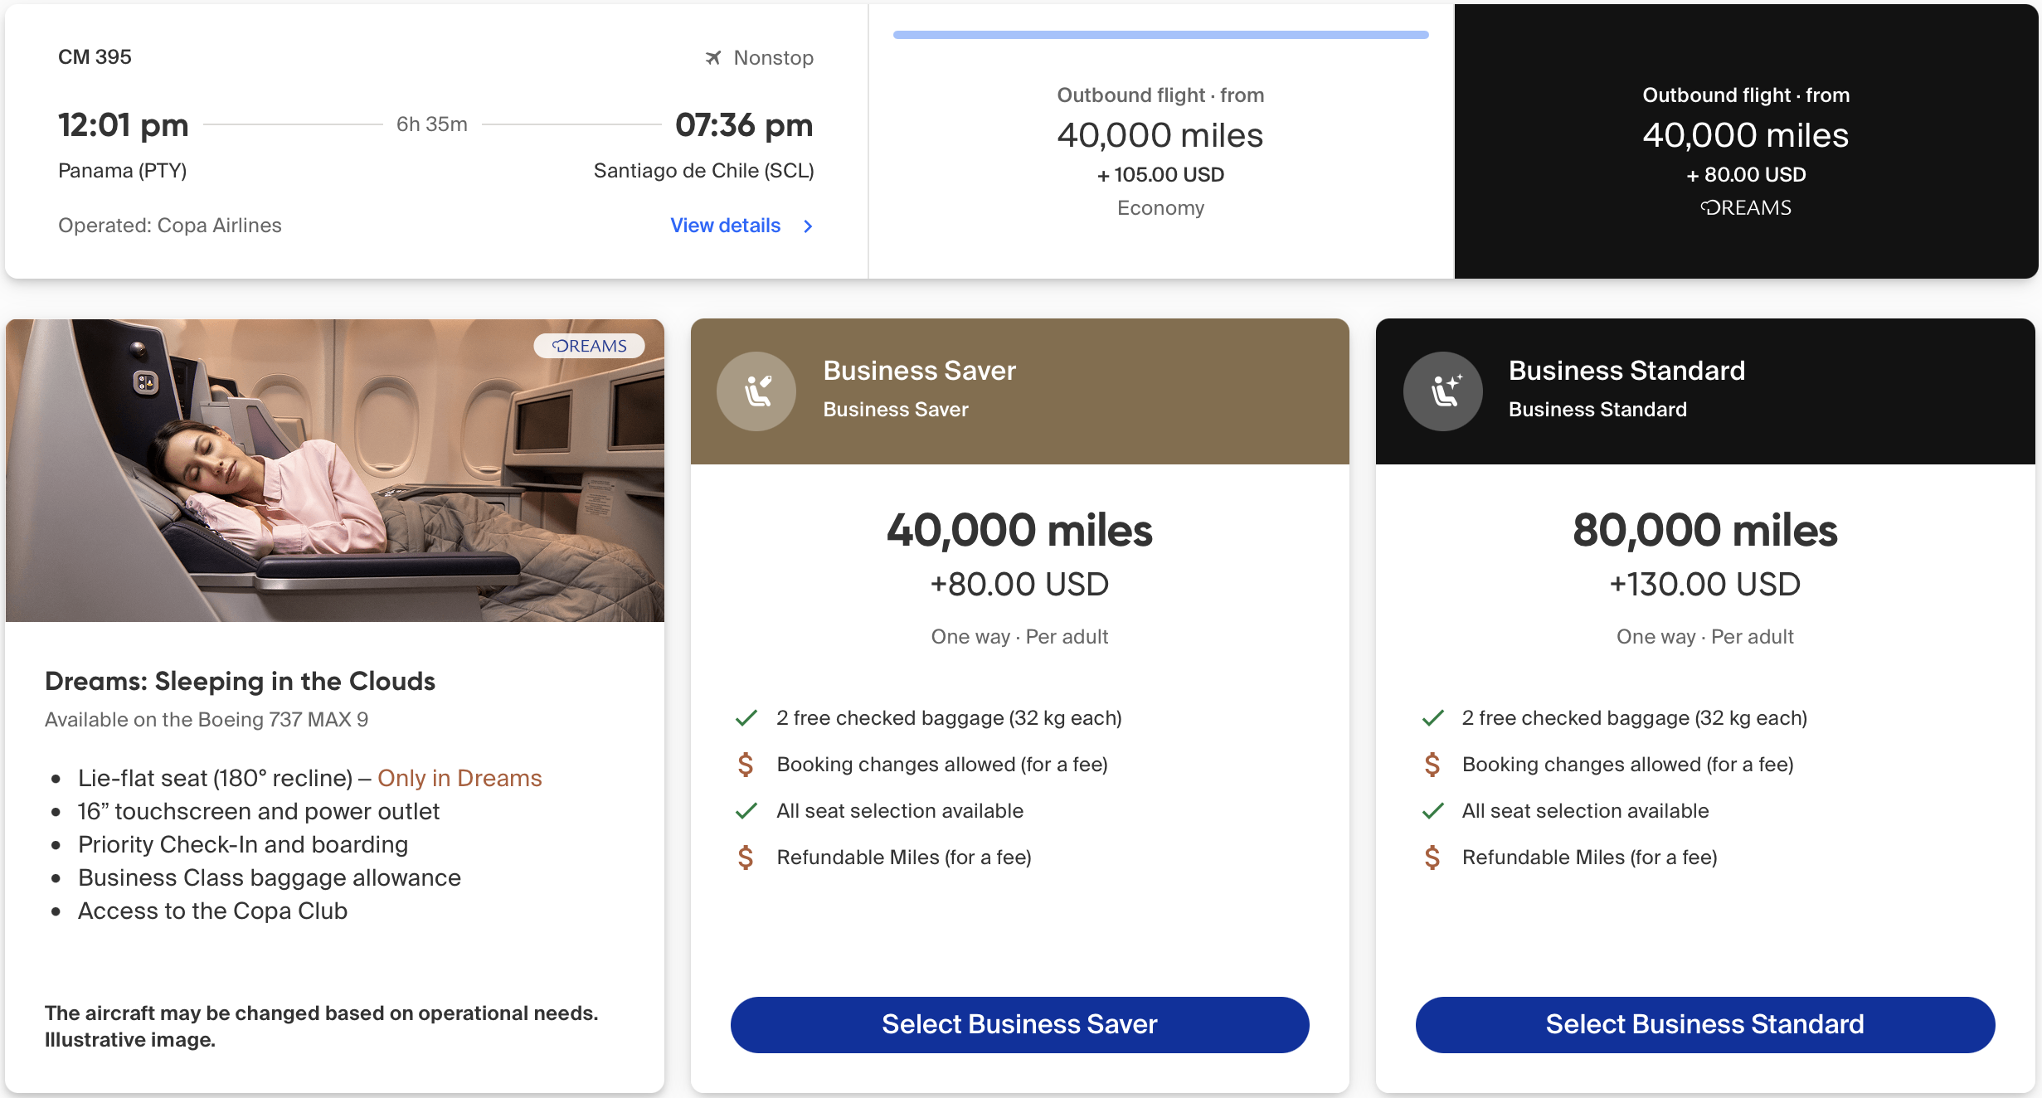Click 'Only in Dreams' highlighted text

(x=459, y=778)
